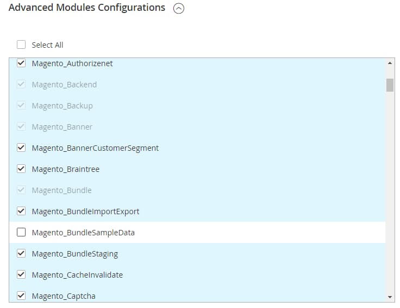The width and height of the screenshot is (400, 308).
Task: Click the disabled Magento_Banner checkbox
Action: coord(21,126)
